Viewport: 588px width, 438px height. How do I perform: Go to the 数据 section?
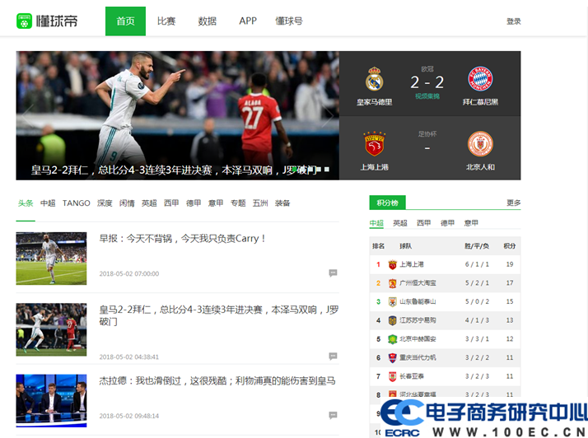point(207,21)
